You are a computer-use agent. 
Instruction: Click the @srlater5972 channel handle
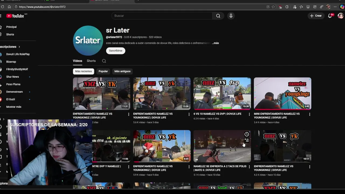point(114,37)
